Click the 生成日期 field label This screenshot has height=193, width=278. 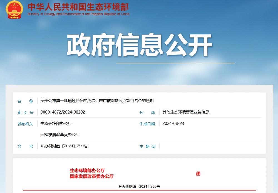147,124
